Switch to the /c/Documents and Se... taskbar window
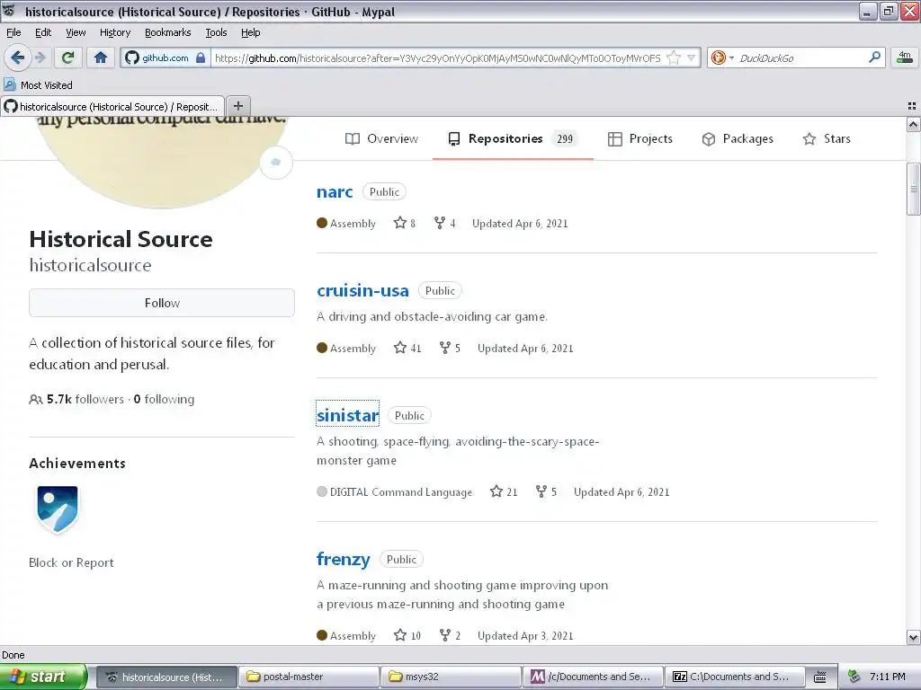This screenshot has height=690, width=921. [x=593, y=677]
